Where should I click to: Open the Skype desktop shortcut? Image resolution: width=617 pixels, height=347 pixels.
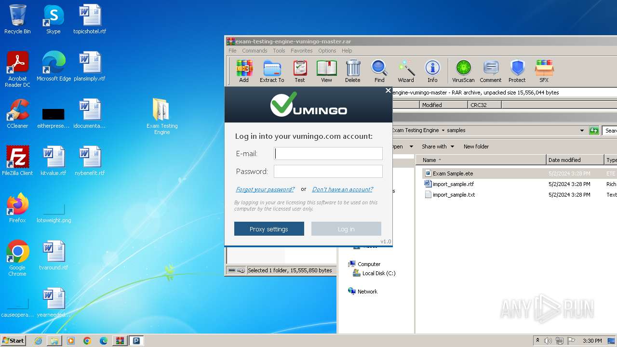[54, 19]
